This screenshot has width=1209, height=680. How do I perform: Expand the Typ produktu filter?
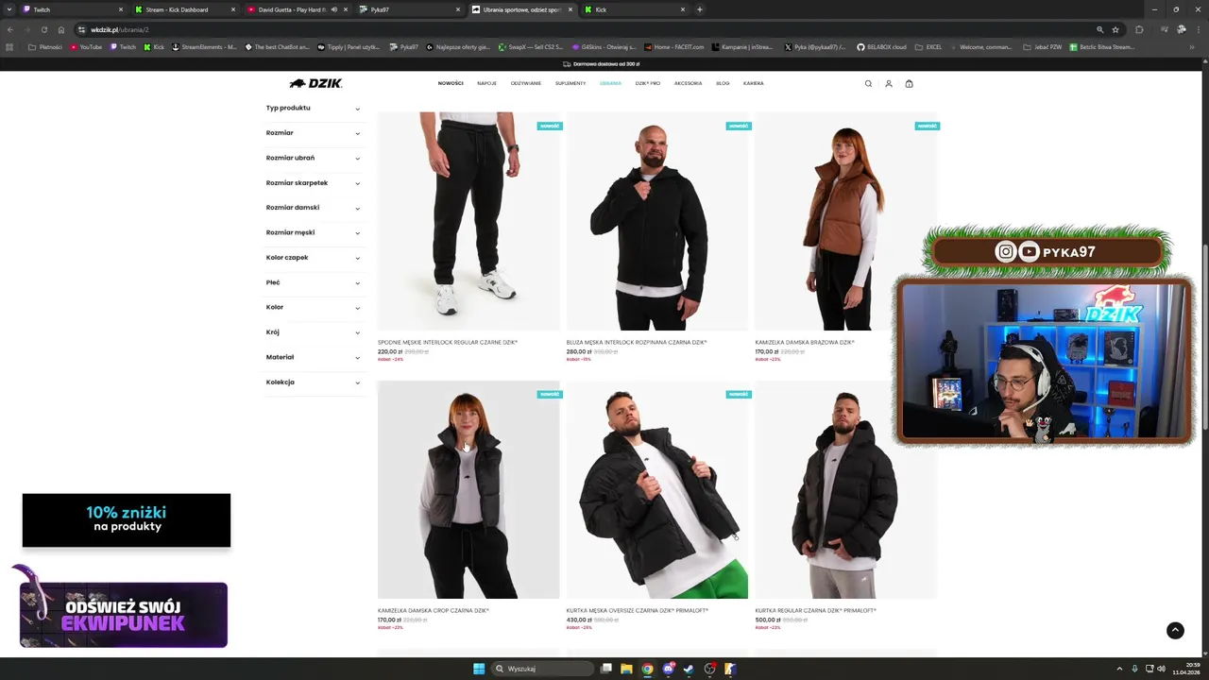click(x=313, y=108)
